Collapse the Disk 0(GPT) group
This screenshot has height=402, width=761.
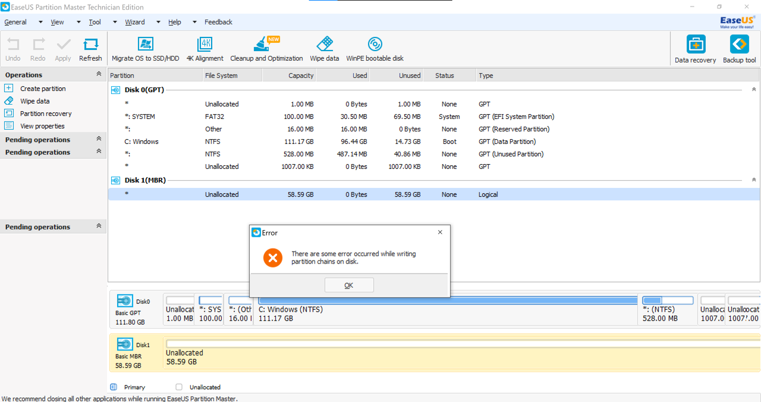(x=754, y=89)
